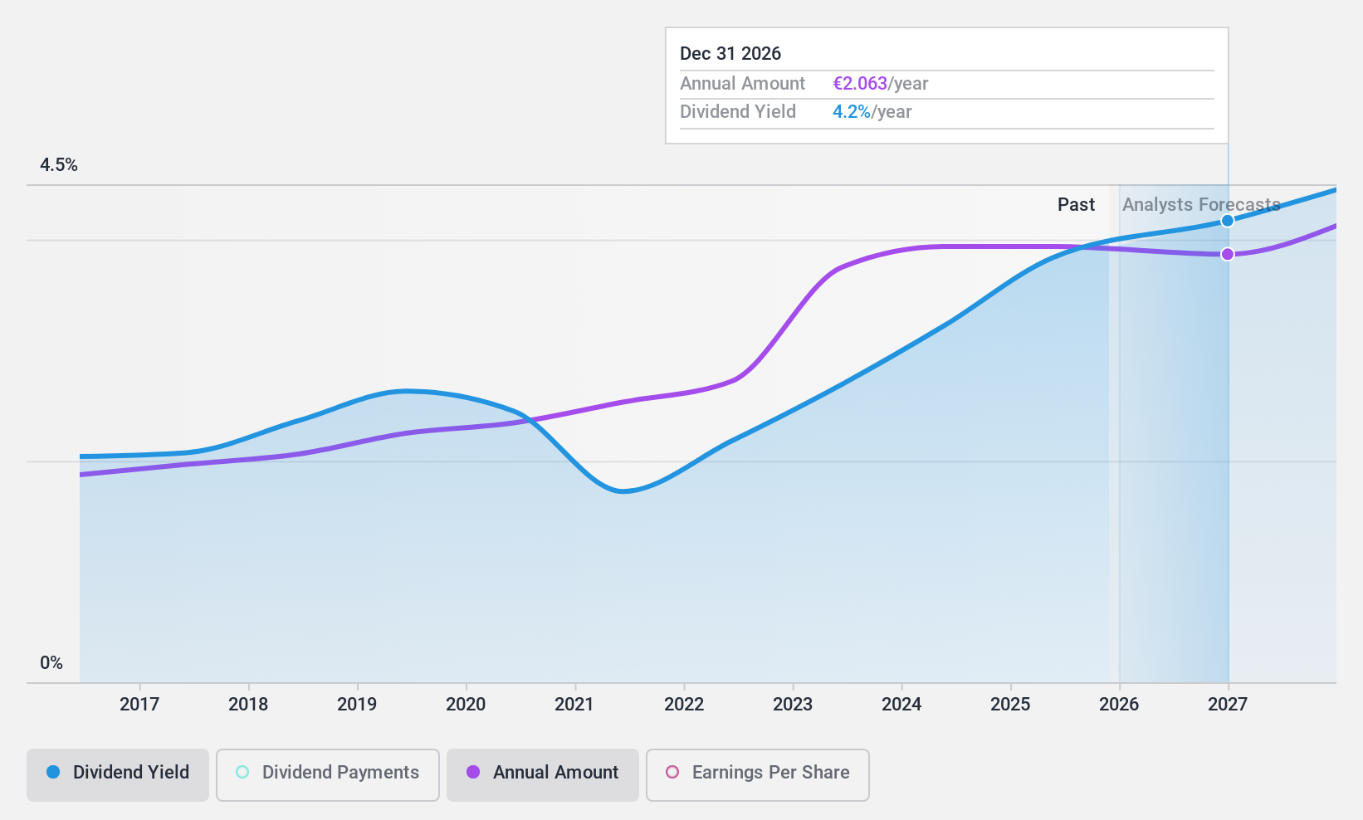Screen dimensions: 1363x820
Task: Select the Annual Amount purple dot icon
Action: pyautogui.click(x=472, y=773)
